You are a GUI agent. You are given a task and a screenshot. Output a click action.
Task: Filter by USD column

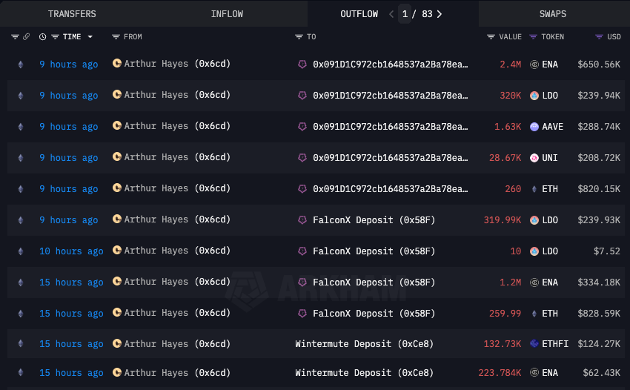click(x=599, y=37)
